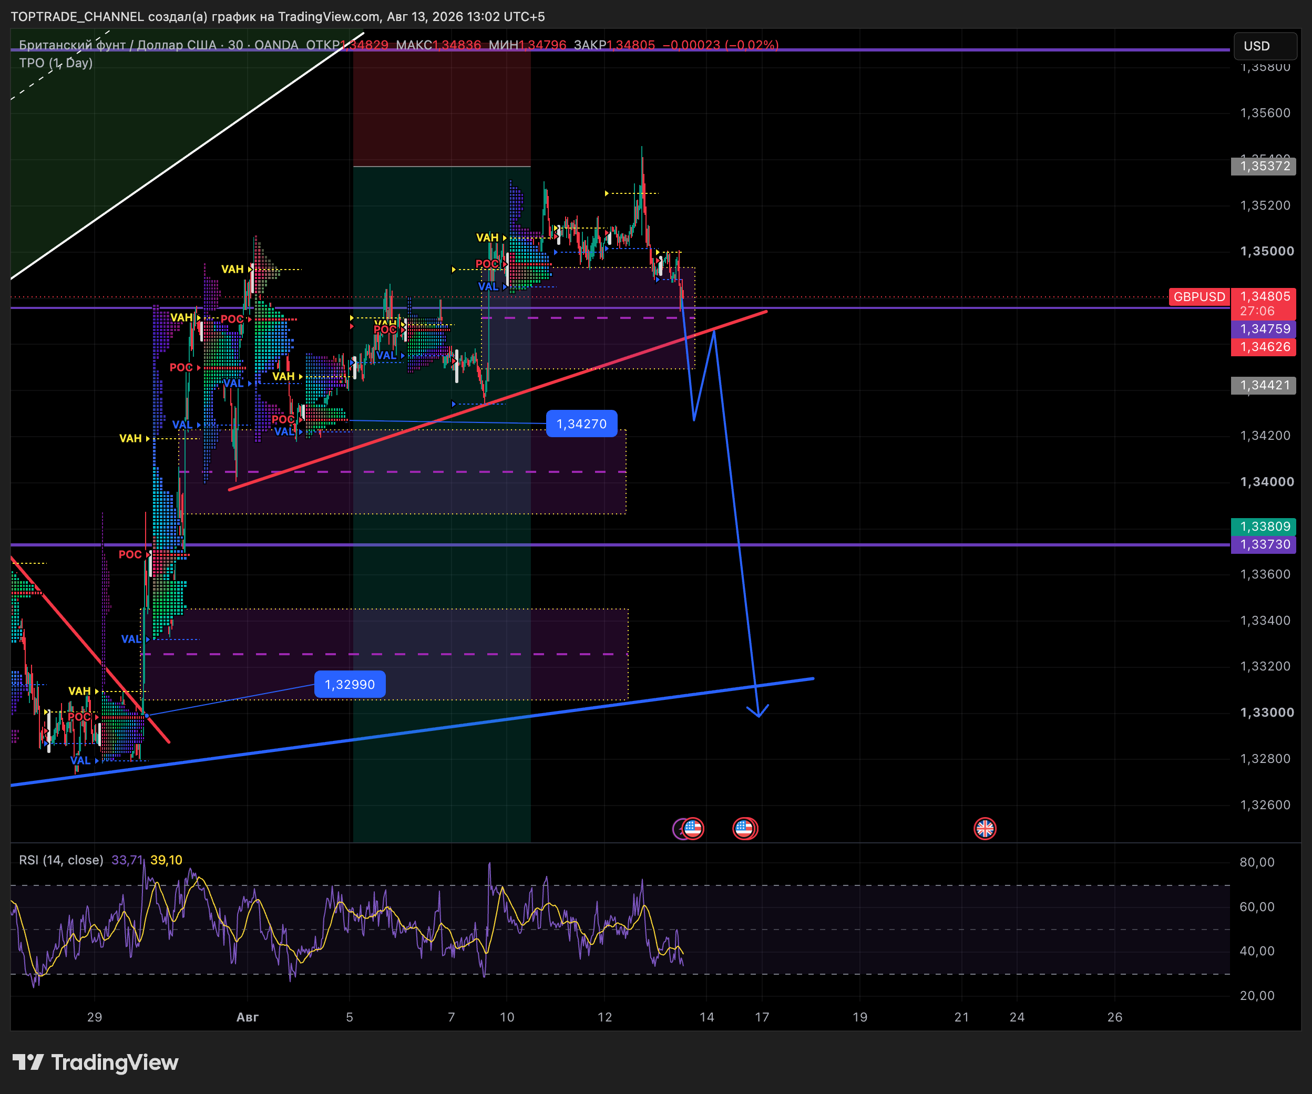Viewport: 1312px width, 1094px height.
Task: Click the 1,33400 price scale tick
Action: click(x=1265, y=620)
